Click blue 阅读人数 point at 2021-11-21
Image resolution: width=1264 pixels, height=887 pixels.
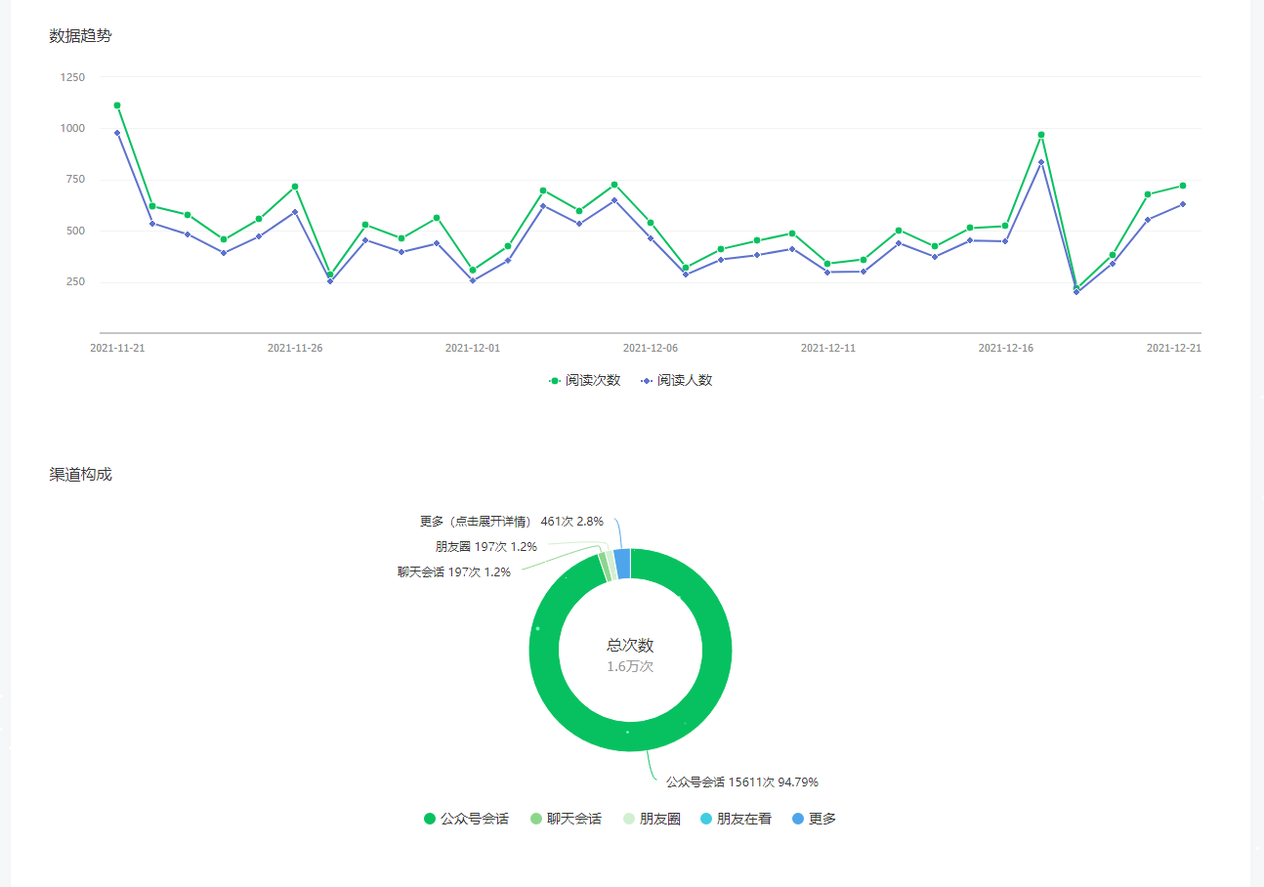pyautogui.click(x=117, y=133)
